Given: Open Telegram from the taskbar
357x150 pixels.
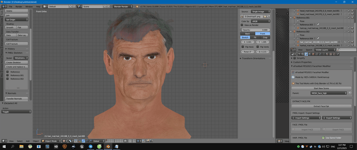Looking at the screenshot, I should [x=90, y=146].
